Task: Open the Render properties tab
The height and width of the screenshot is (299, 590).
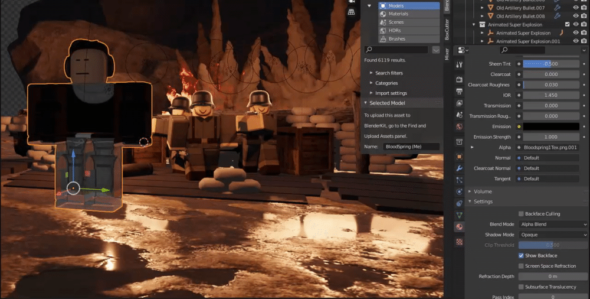Action: click(459, 80)
